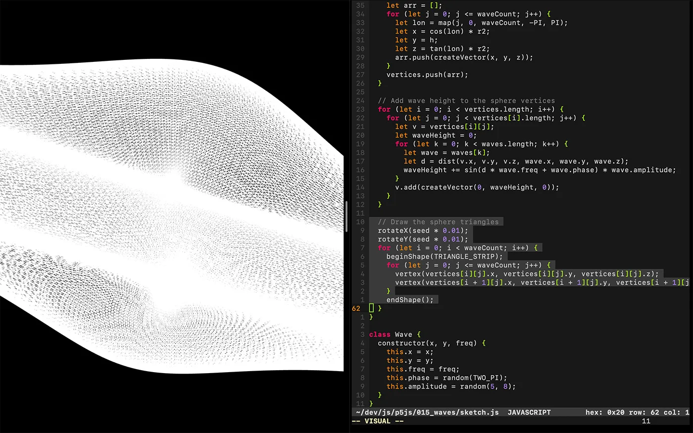Click the endShape() call

409,300
